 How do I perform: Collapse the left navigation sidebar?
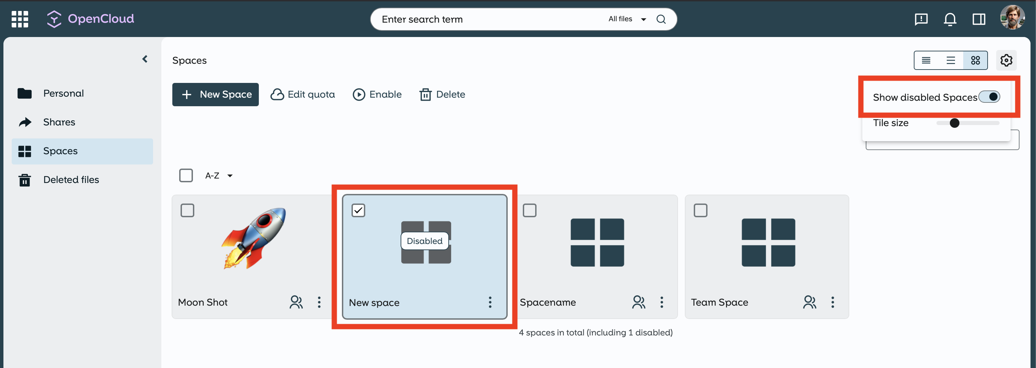[x=145, y=59]
